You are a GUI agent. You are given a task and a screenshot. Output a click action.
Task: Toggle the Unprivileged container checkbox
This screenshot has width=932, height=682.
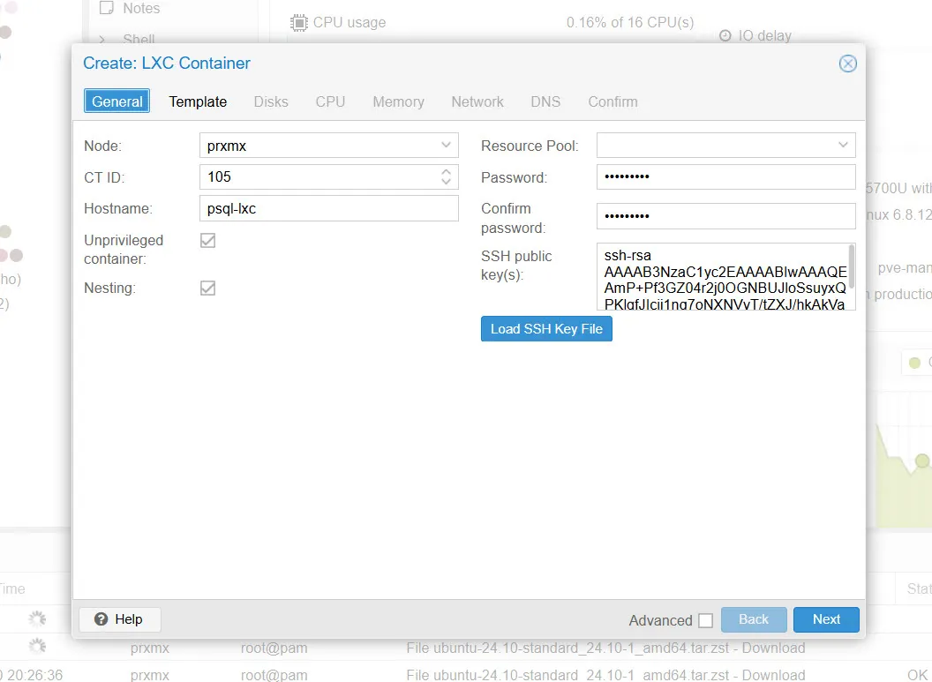[x=208, y=240]
